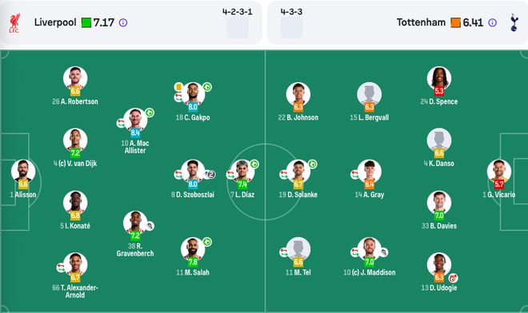Click the info icon beside Tottenham 6.41 rating
Image resolution: width=528 pixels, height=313 pixels.
492,22
